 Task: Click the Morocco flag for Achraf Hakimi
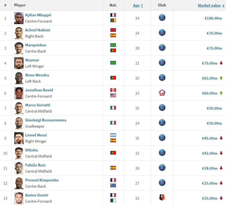pos(113,30)
